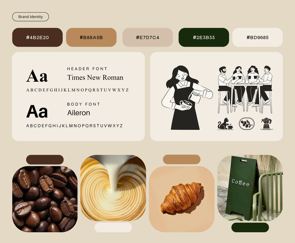Click the moka pot icon
Image resolution: width=295 pixels, height=243 pixels.
[267, 124]
